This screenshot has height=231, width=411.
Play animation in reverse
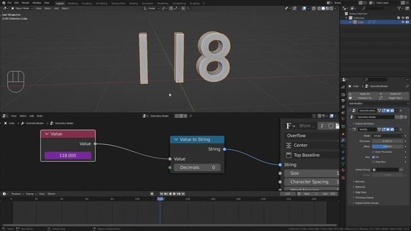click(170, 194)
